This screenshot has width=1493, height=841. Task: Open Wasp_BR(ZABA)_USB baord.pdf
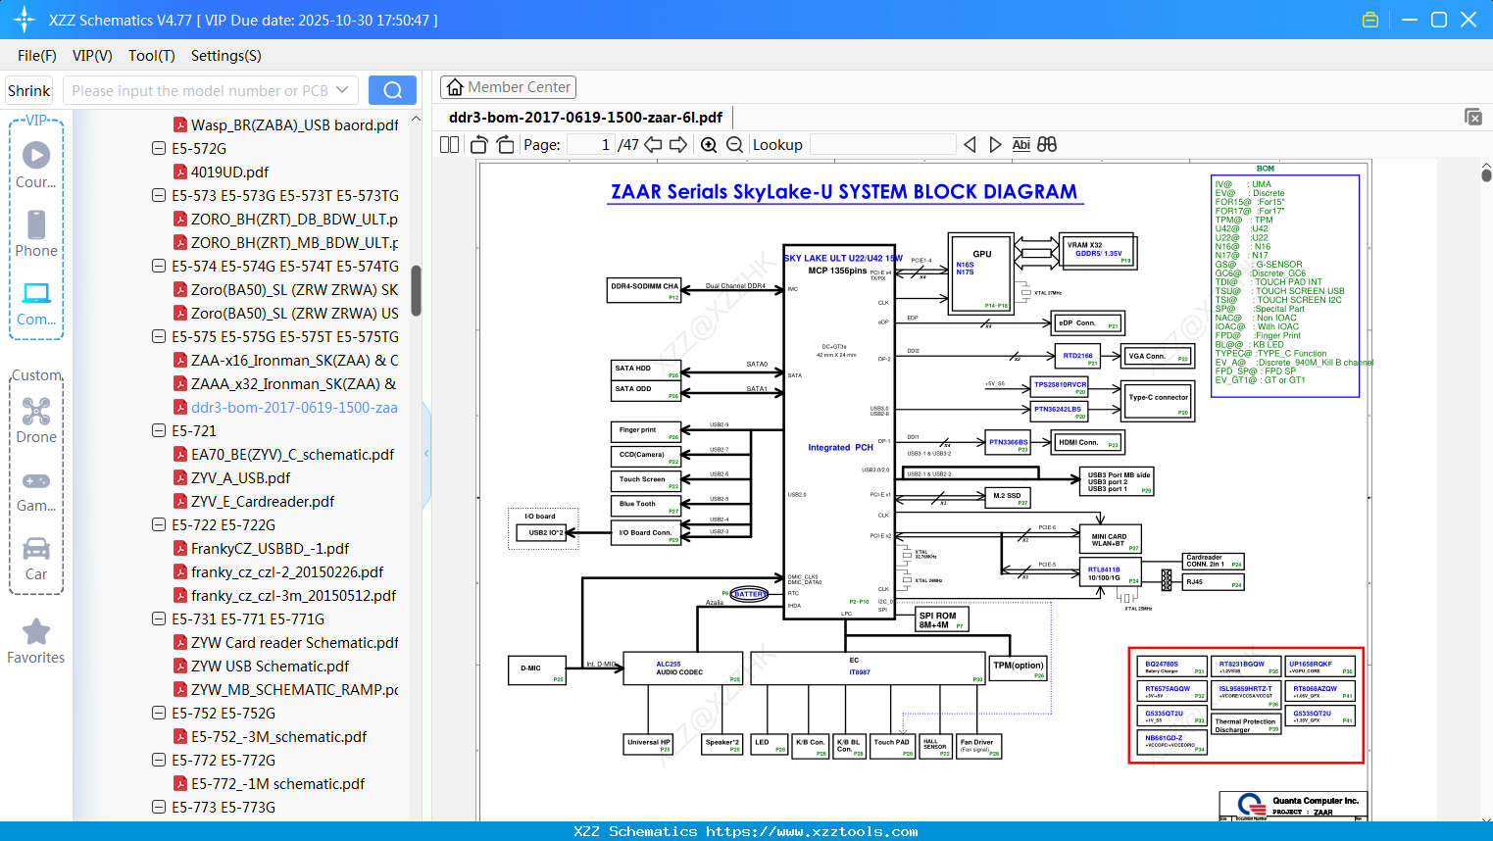(294, 125)
